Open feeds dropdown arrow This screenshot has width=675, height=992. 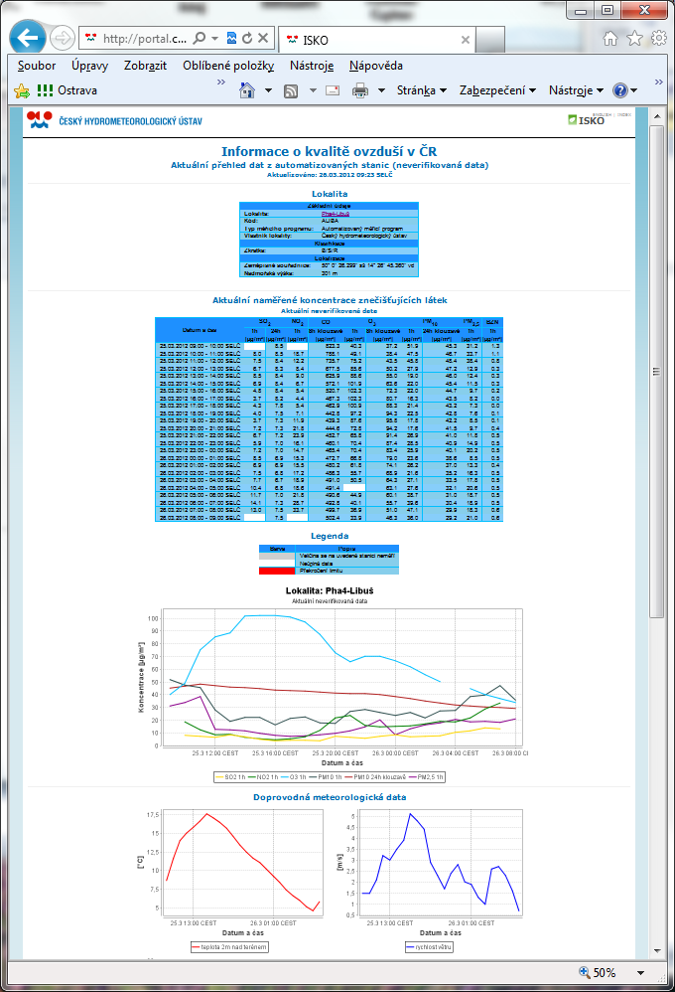(313, 90)
